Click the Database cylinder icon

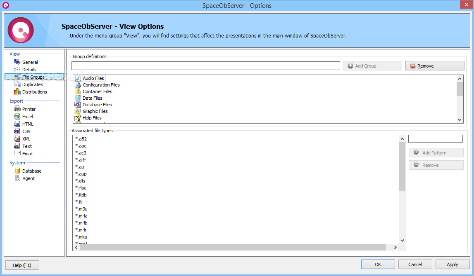click(17, 171)
